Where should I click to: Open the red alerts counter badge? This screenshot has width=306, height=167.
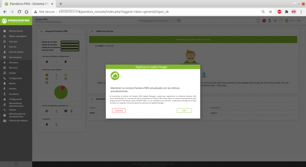click(264, 21)
